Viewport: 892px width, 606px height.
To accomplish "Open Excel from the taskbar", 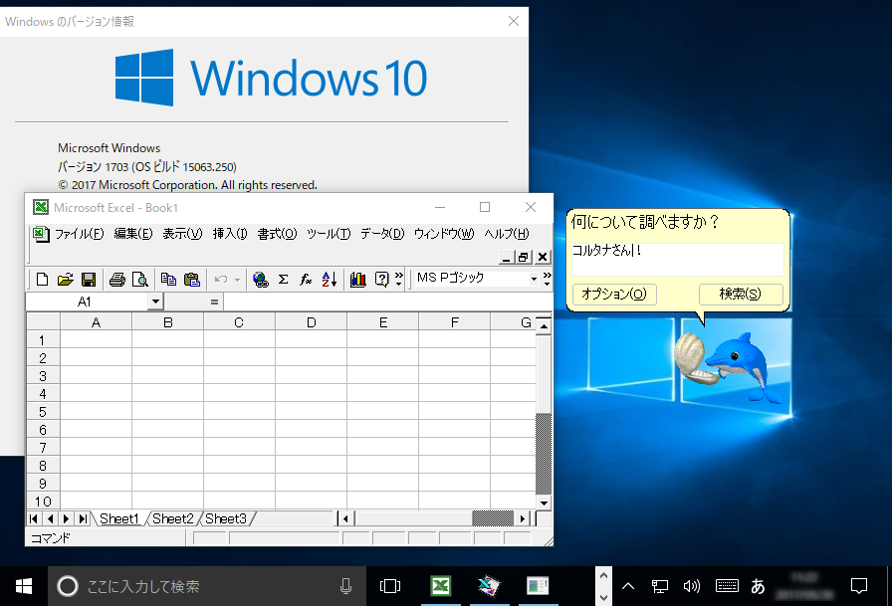I will pyautogui.click(x=441, y=586).
